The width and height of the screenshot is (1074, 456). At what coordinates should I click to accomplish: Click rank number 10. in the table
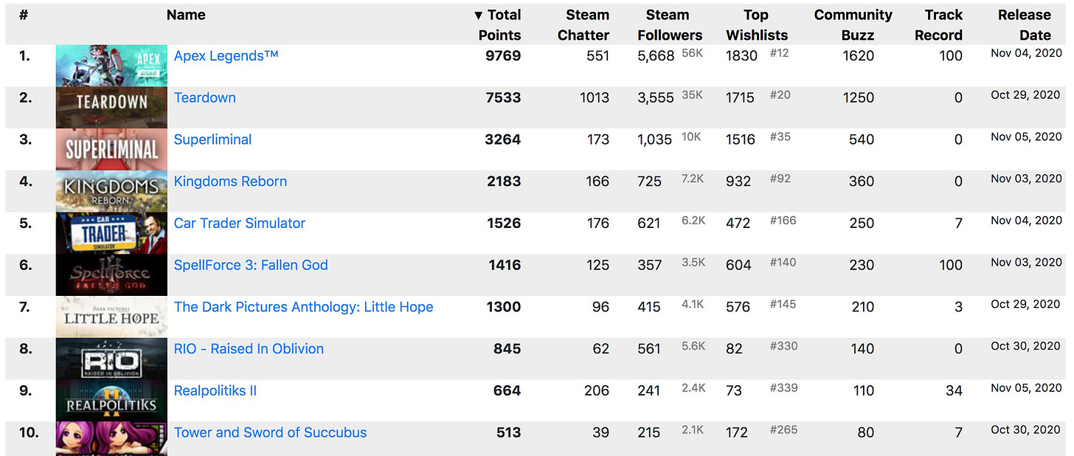[29, 433]
